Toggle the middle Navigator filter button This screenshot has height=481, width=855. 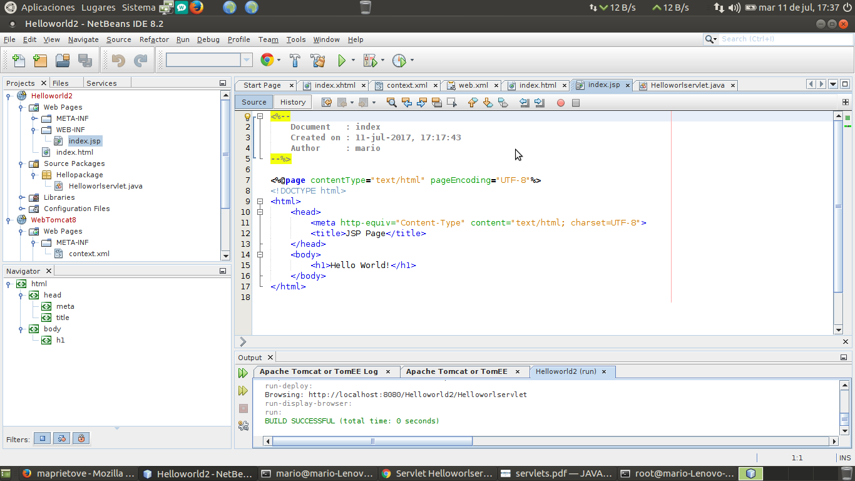62,439
